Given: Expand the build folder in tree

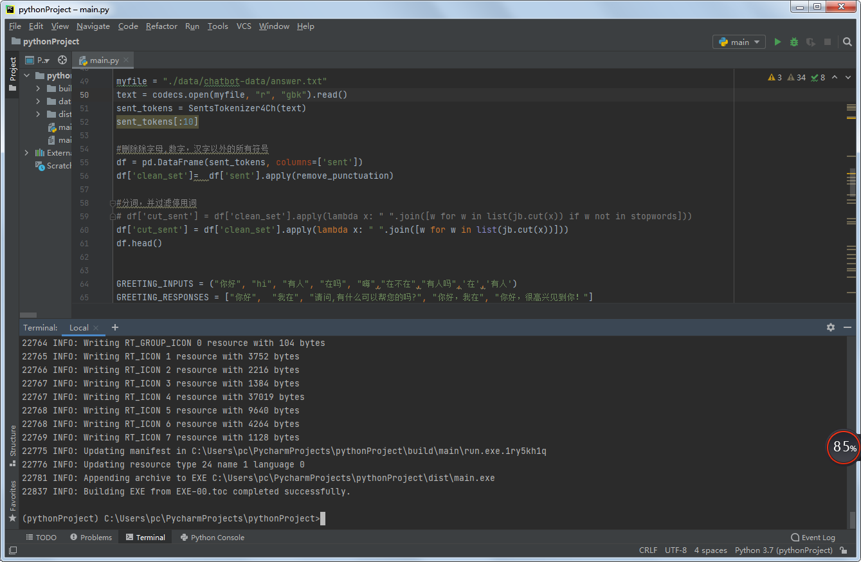Looking at the screenshot, I should point(38,88).
